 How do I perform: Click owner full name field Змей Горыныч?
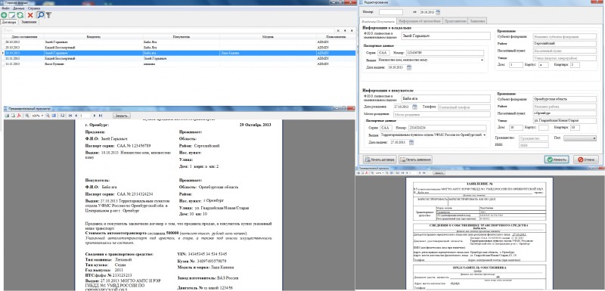(x=445, y=36)
